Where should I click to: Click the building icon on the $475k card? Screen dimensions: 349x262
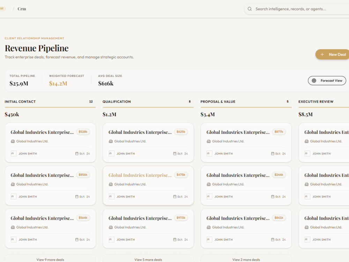pyautogui.click(x=111, y=184)
